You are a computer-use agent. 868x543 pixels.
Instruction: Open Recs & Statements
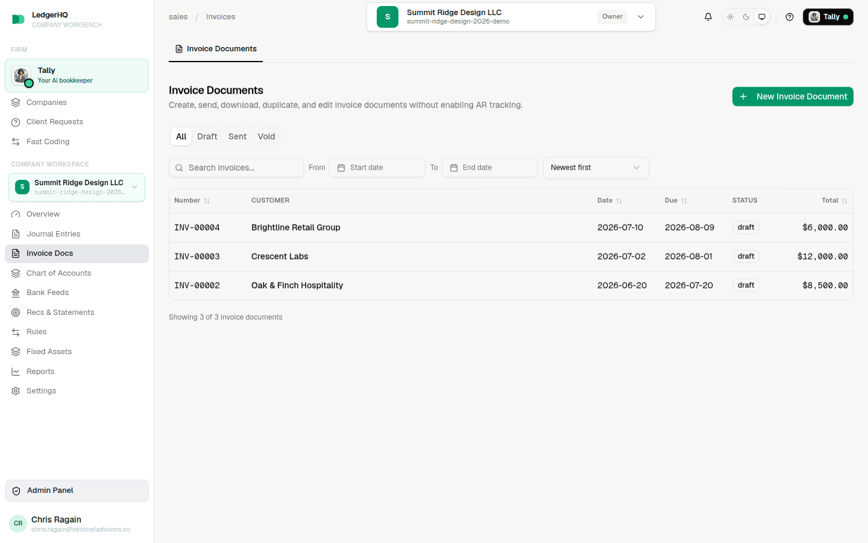[x=77, y=313]
